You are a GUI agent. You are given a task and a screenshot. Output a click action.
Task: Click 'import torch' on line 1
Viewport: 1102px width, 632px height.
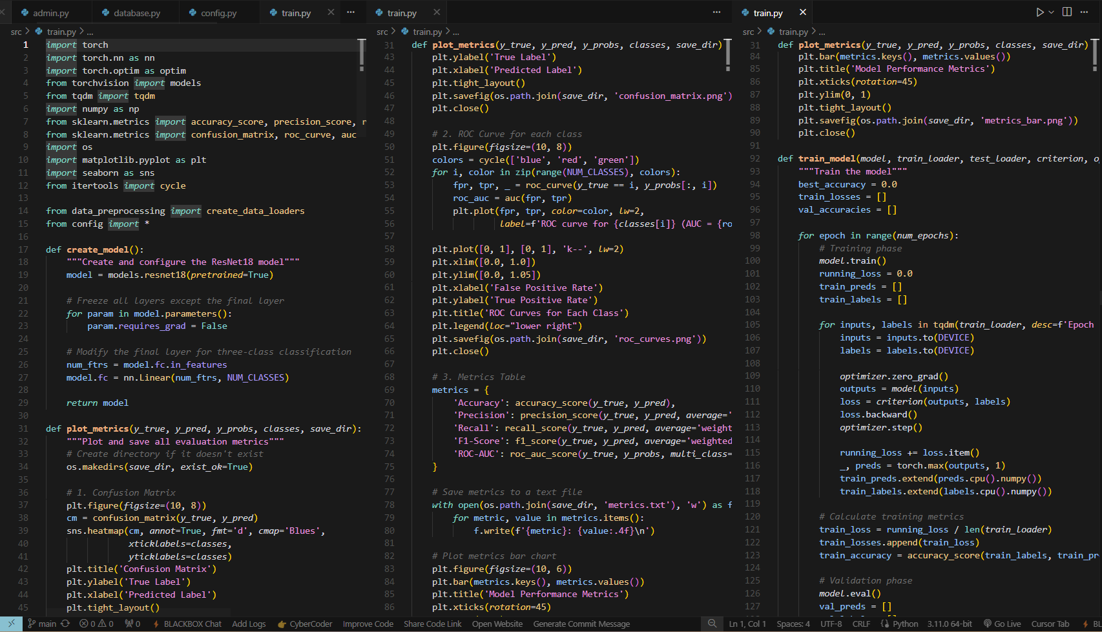[77, 45]
